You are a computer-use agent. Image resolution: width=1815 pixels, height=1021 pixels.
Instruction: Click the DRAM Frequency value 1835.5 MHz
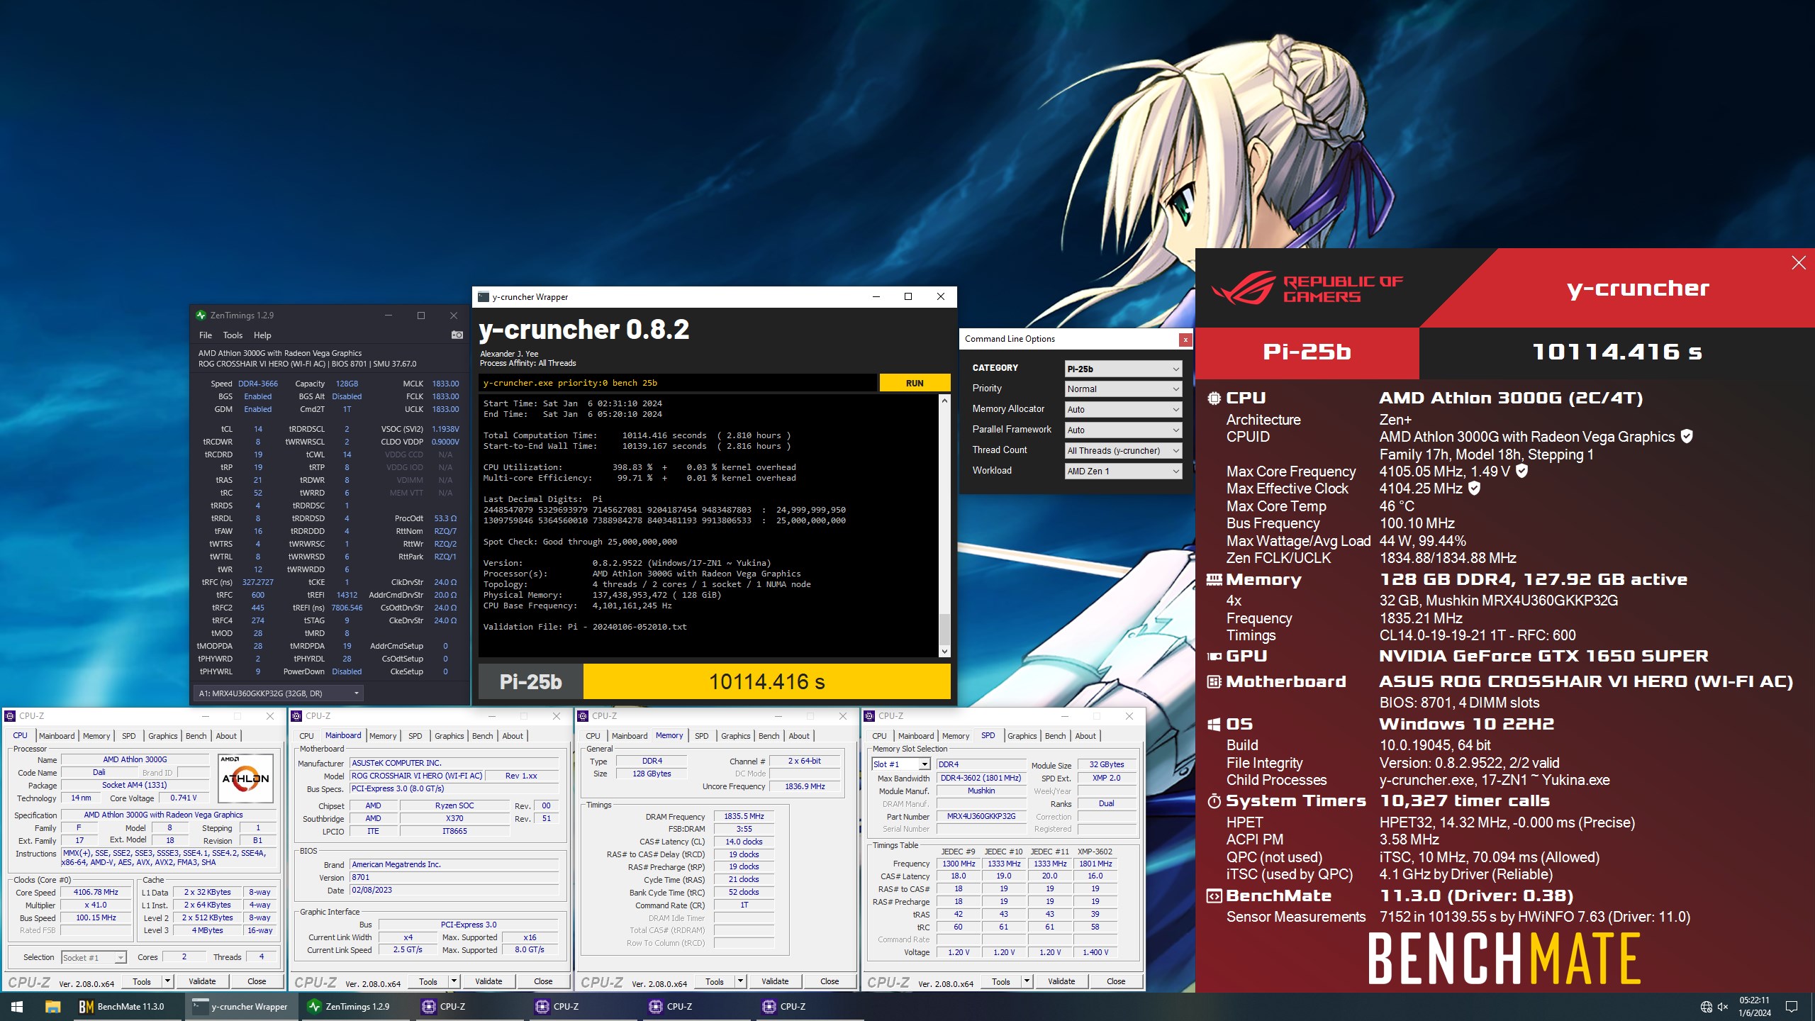coord(744,817)
